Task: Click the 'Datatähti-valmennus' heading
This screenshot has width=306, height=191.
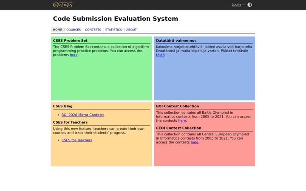Action: click(x=176, y=41)
